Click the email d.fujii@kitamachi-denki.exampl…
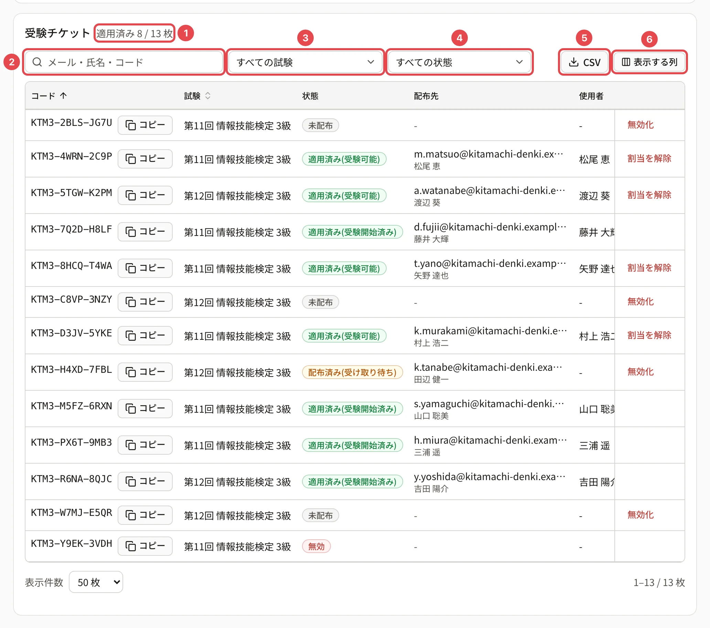710x628 pixels. click(x=490, y=227)
